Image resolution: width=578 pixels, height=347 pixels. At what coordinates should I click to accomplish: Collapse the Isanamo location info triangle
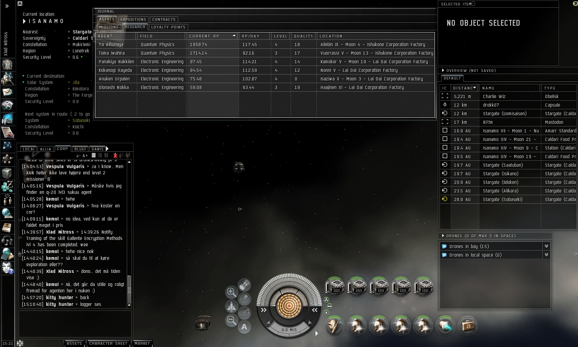tap(25, 21)
